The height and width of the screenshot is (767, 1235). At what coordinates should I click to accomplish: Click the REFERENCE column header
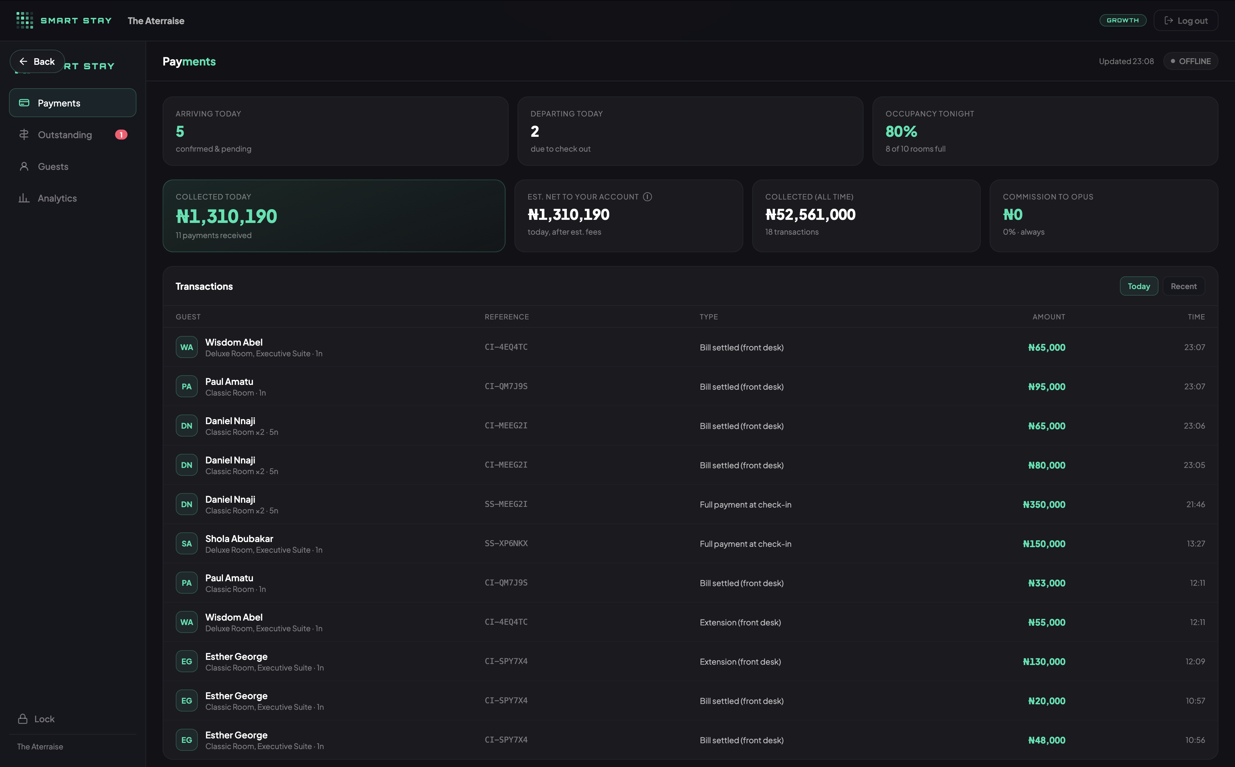tap(507, 317)
